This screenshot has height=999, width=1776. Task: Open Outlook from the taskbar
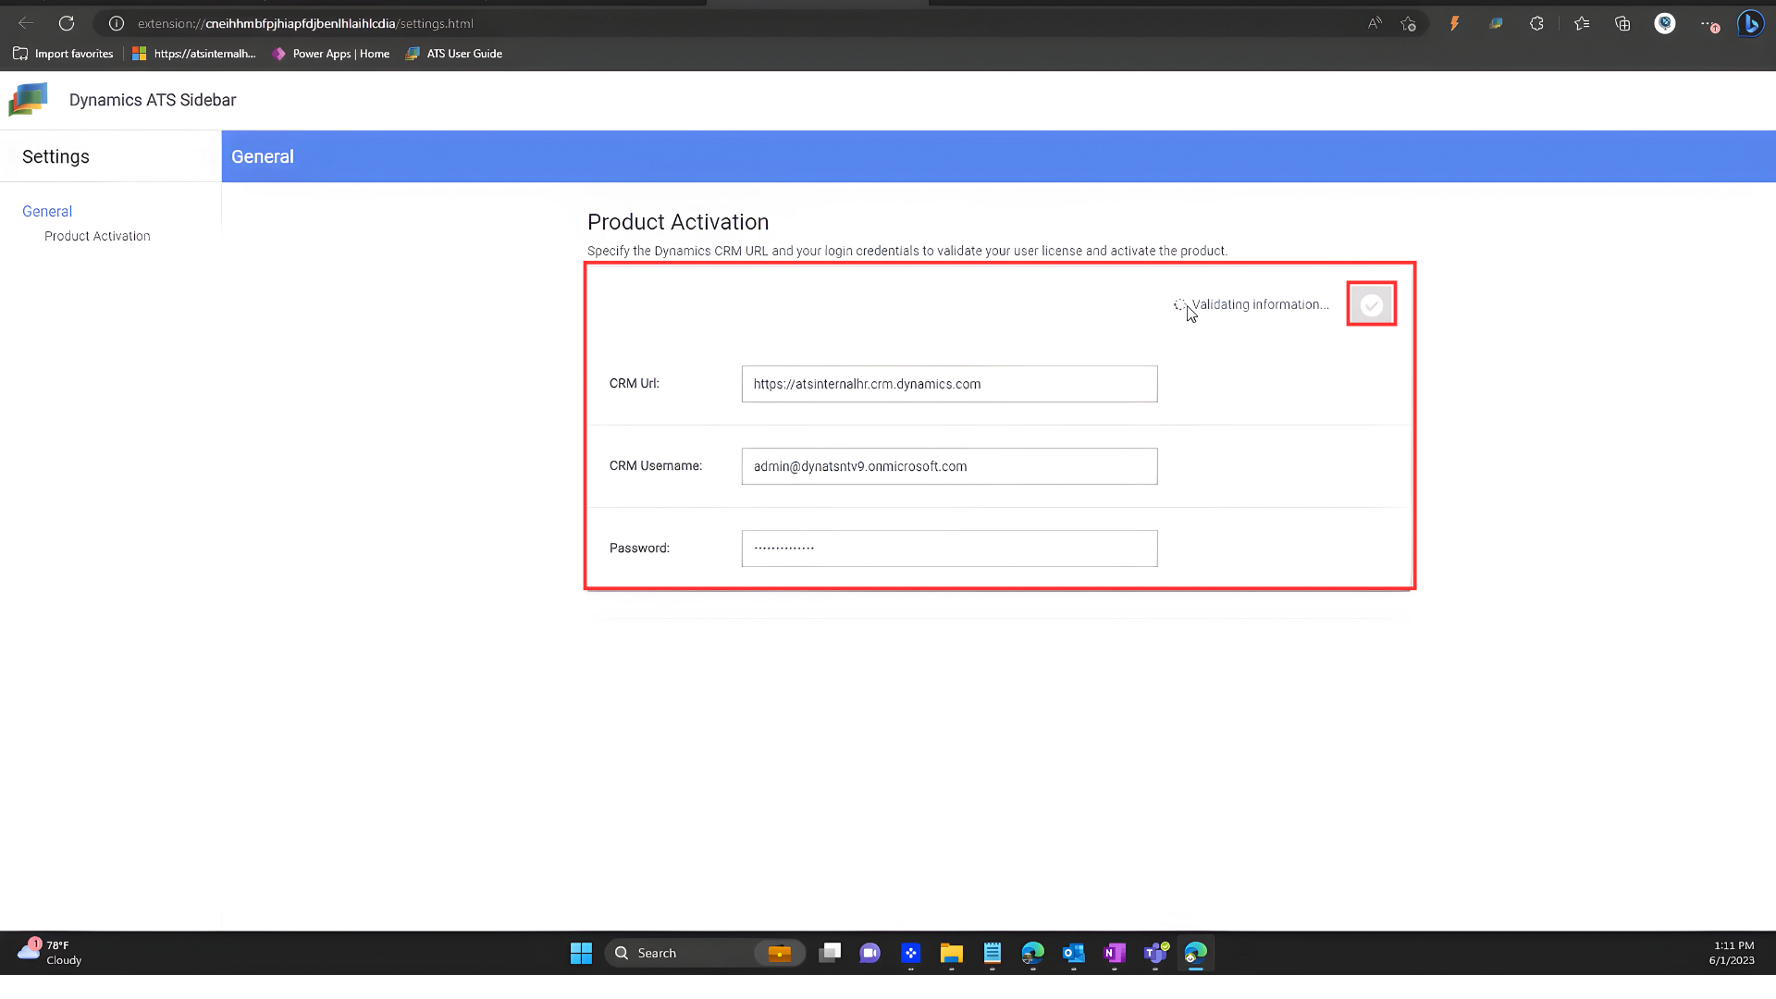(x=1073, y=953)
